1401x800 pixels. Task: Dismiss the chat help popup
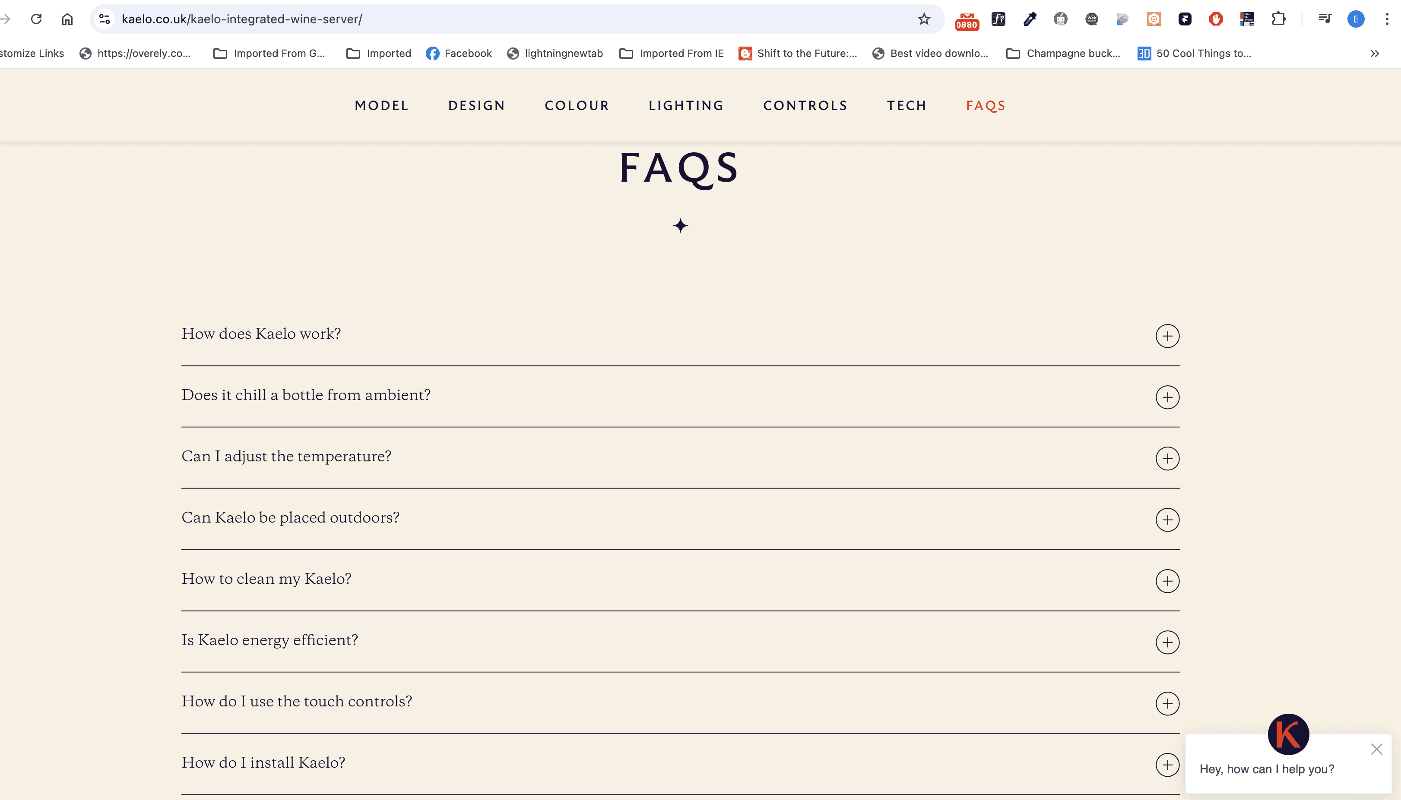(x=1376, y=749)
